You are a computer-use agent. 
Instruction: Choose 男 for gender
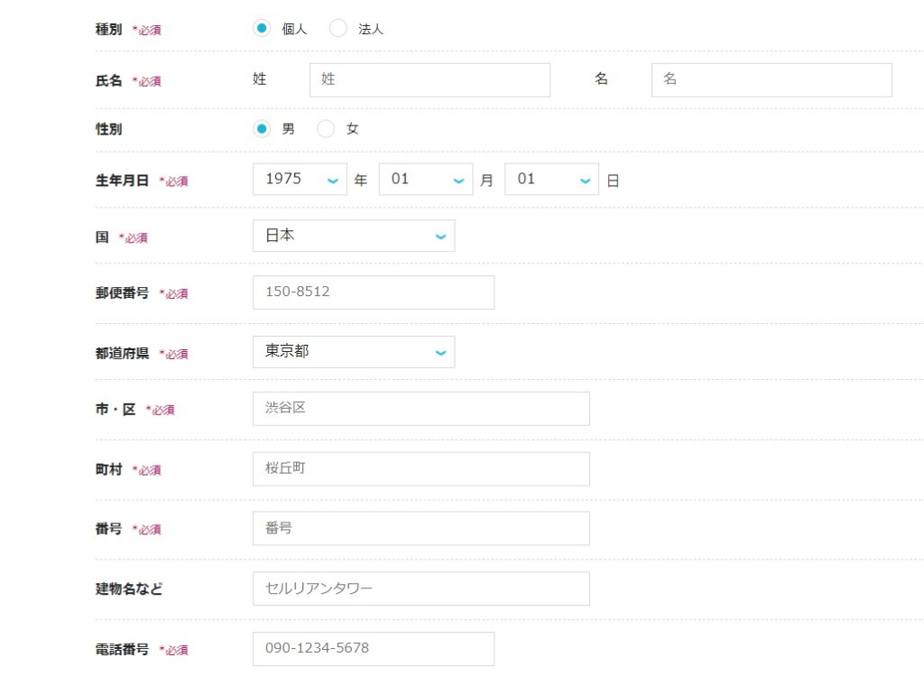(262, 128)
